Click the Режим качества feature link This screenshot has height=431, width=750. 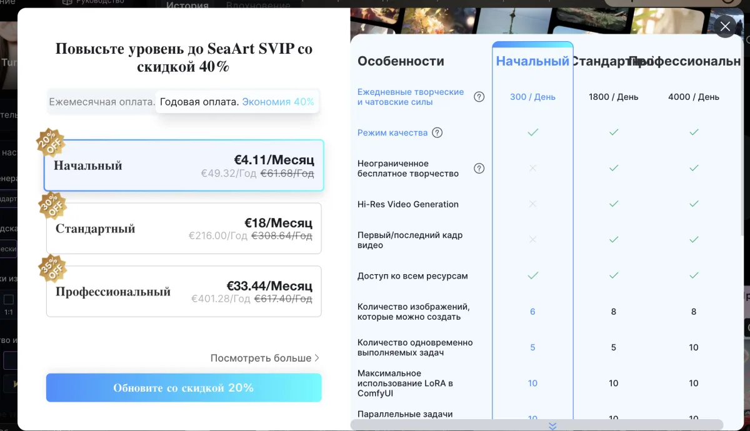392,132
